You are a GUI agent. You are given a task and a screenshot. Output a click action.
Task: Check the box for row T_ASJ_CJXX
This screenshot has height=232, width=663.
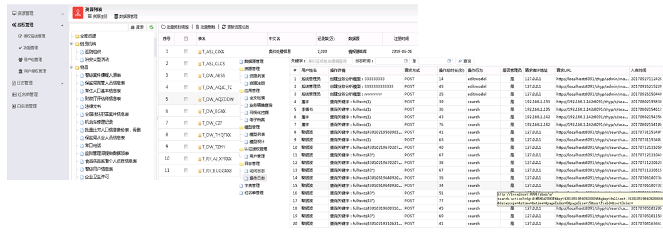point(186,52)
